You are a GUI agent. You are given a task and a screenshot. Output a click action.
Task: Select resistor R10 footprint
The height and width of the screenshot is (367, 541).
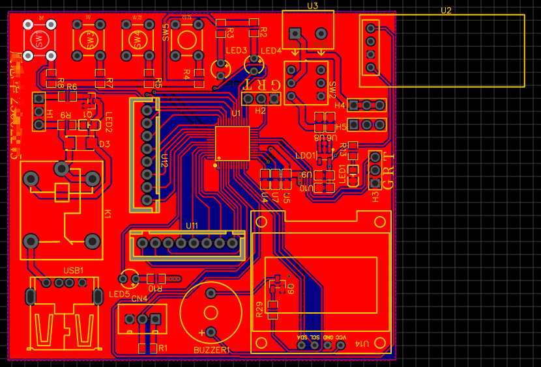(x=156, y=279)
